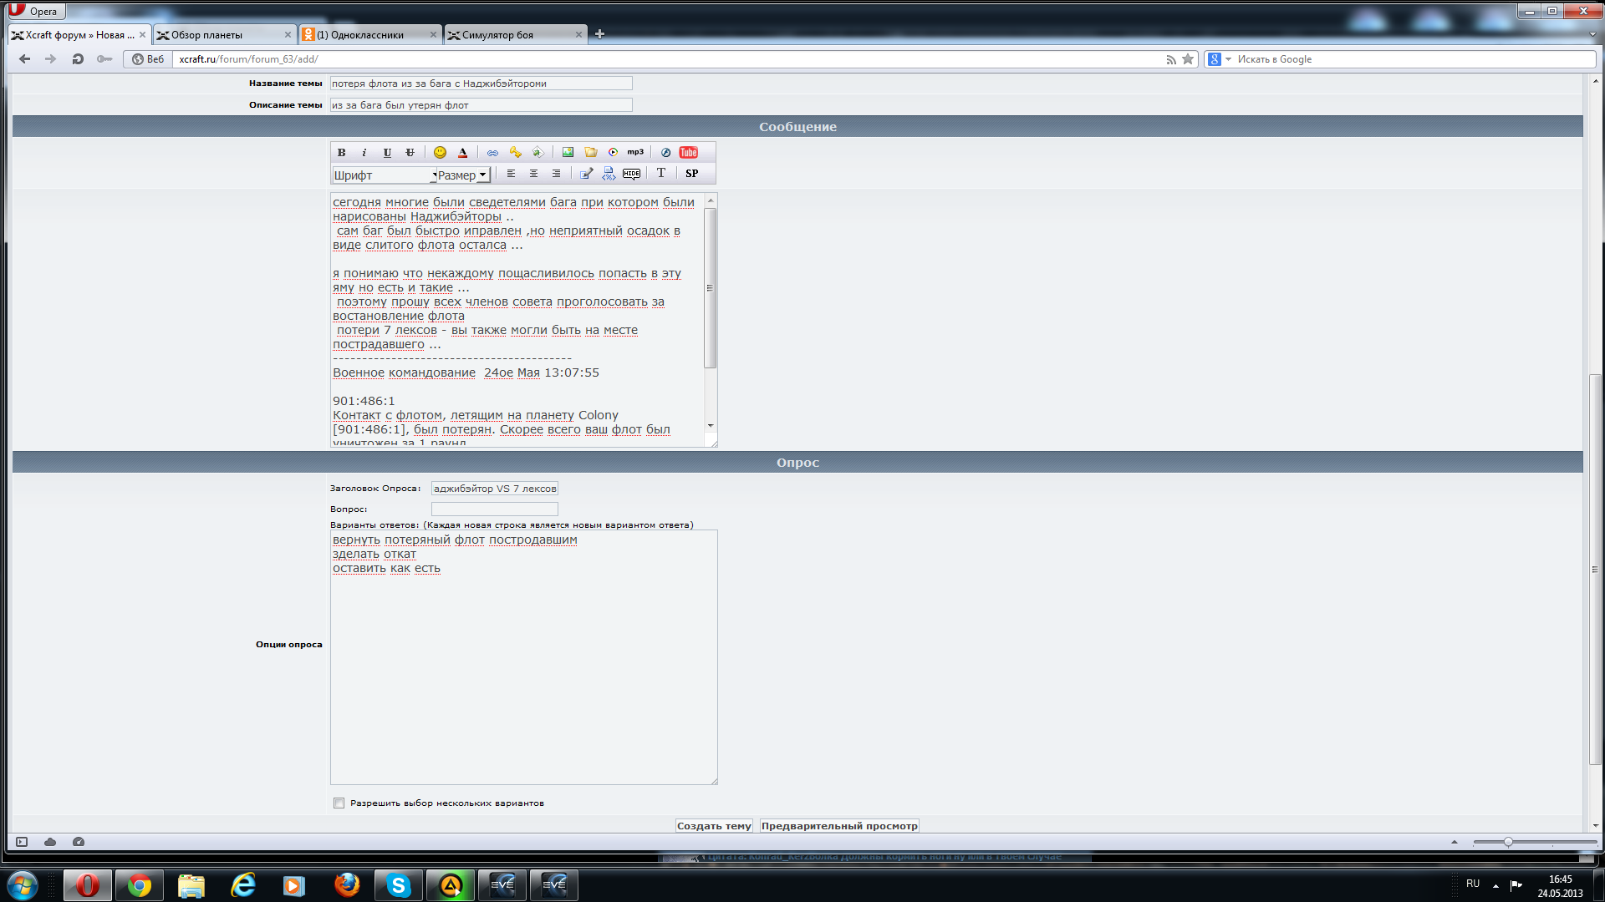Viewport: 1605px width, 902px height.
Task: Open Google Chrome from the taskbar
Action: point(140,885)
